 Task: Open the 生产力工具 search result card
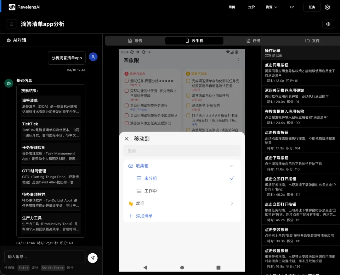(x=51, y=224)
